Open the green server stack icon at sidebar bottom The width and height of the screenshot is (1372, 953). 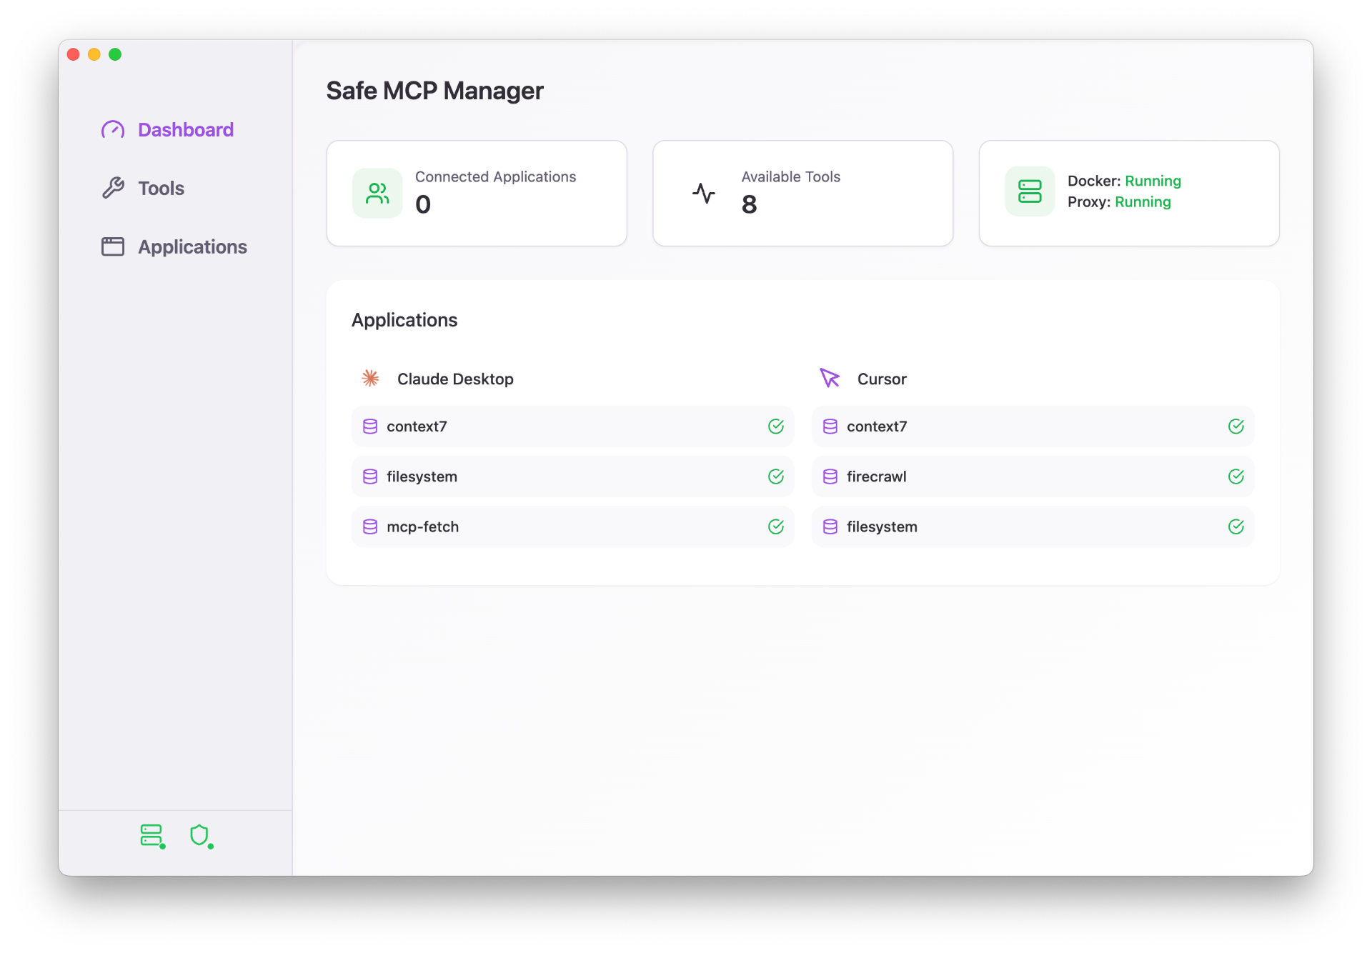pos(152,836)
